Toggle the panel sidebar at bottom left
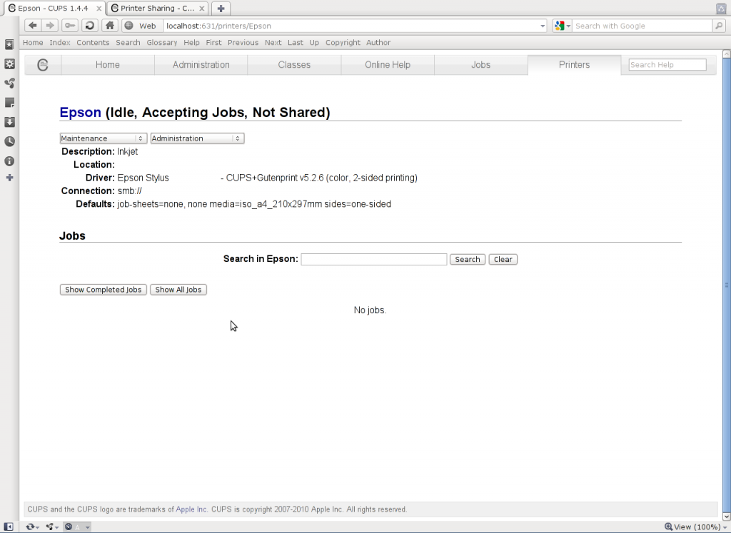The image size is (731, 533). [8, 527]
